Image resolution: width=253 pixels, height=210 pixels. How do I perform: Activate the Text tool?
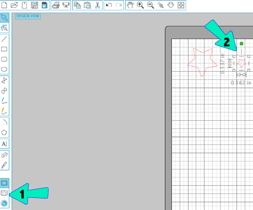4,144
